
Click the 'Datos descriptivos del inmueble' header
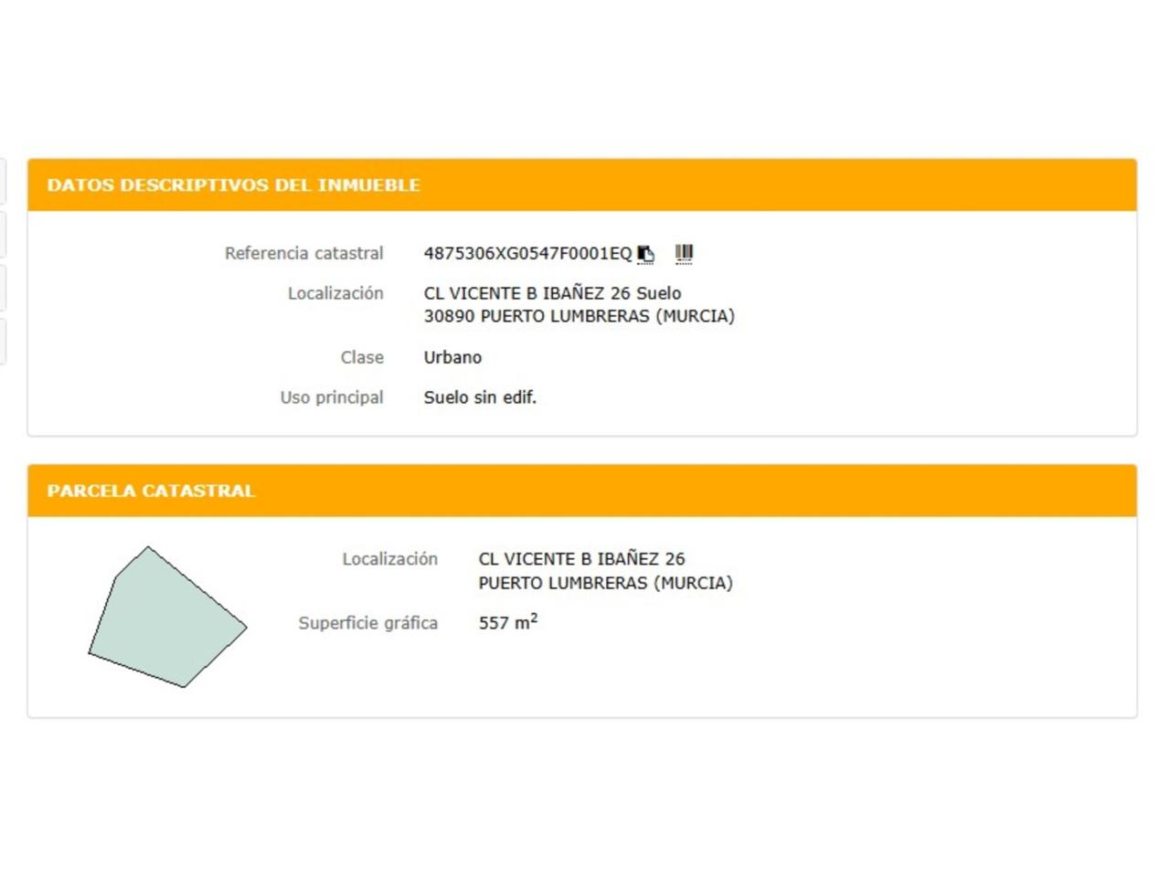pyautogui.click(x=233, y=185)
